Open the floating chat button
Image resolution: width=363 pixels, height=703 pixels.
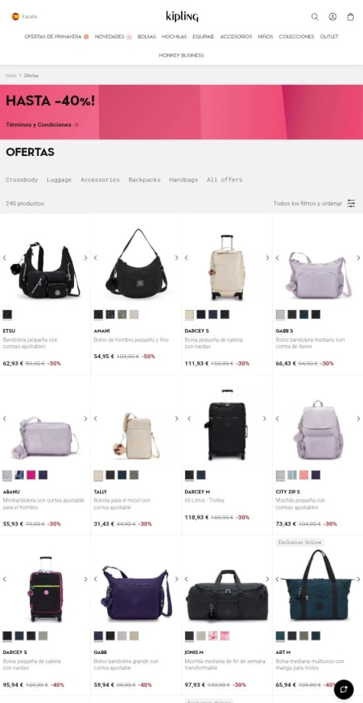[344, 689]
